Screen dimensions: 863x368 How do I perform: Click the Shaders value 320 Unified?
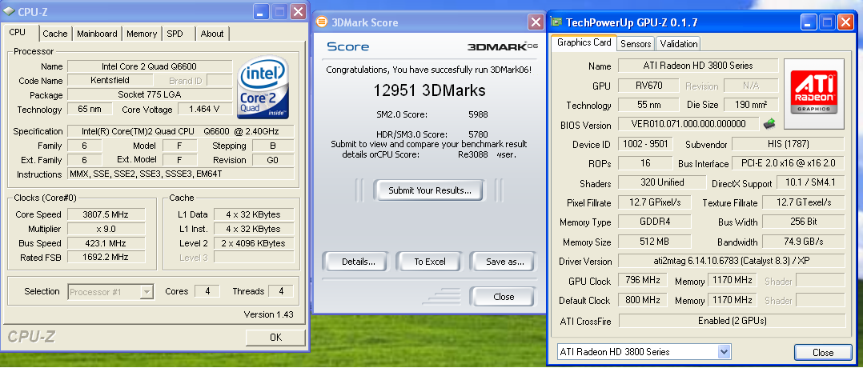pyautogui.click(x=662, y=182)
